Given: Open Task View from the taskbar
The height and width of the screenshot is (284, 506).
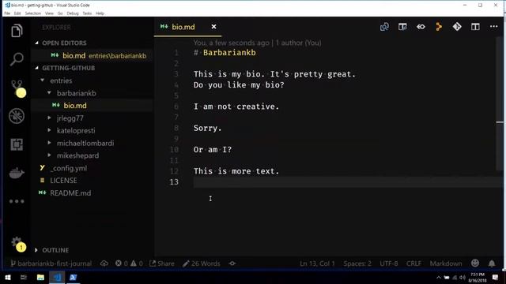Looking at the screenshot, I should click(24, 277).
